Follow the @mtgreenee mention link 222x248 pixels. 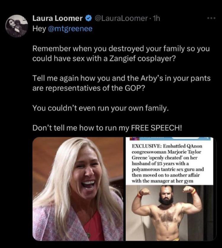tap(70, 29)
